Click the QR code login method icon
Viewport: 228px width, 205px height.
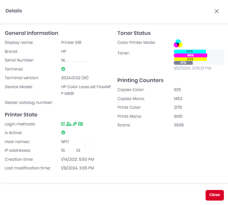(63, 124)
